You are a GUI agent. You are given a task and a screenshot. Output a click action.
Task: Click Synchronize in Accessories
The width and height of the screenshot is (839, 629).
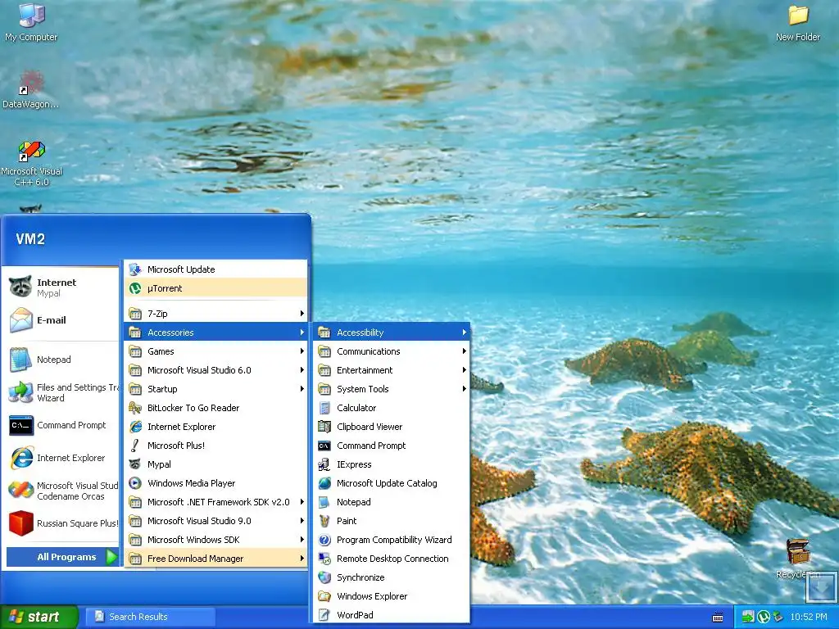click(x=392, y=577)
